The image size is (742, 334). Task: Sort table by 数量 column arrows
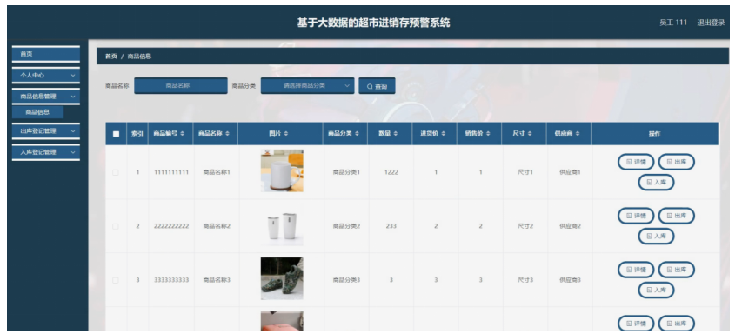[x=395, y=134]
